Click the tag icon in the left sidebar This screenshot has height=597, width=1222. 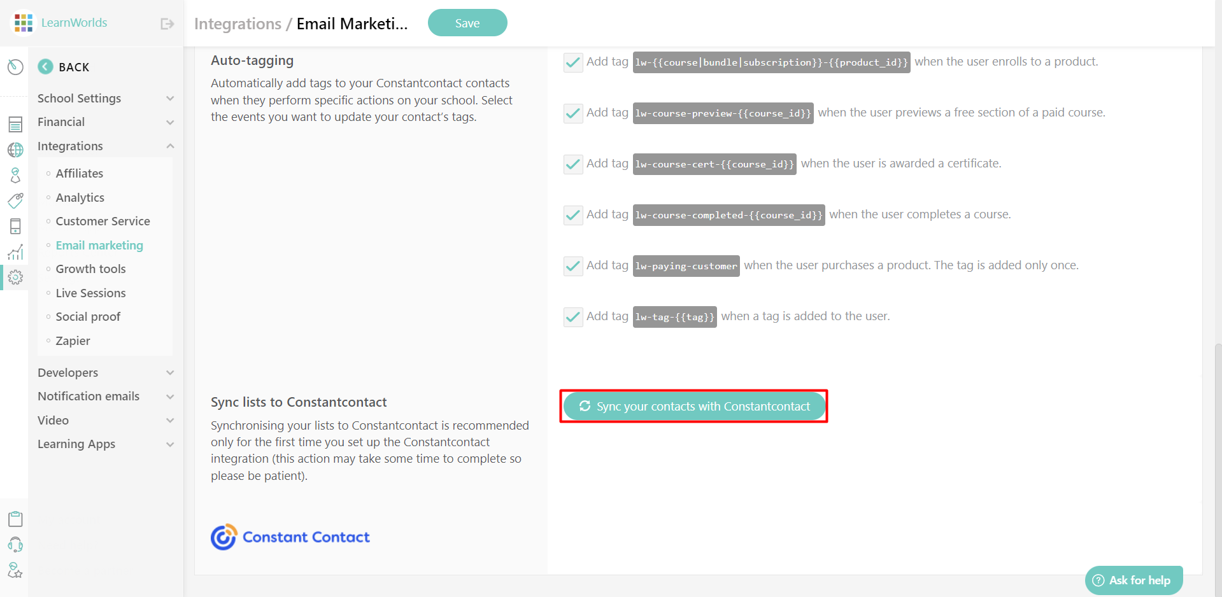click(x=15, y=200)
